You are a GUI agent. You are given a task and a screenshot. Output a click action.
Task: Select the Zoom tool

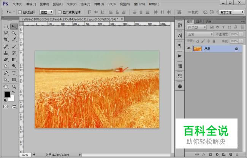[14, 87]
